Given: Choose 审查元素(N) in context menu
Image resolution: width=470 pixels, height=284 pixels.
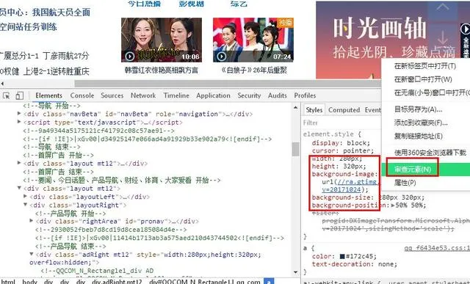Looking at the screenshot, I should click(x=413, y=170).
